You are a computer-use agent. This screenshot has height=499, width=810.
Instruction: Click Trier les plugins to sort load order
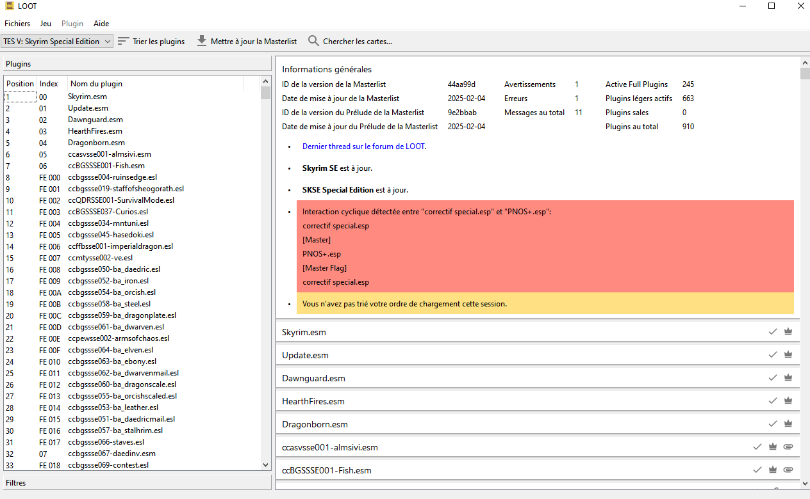pyautogui.click(x=151, y=41)
